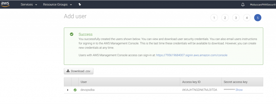The height and width of the screenshot is (104, 276).
Task: Show the secret access key
Action: [239, 90]
